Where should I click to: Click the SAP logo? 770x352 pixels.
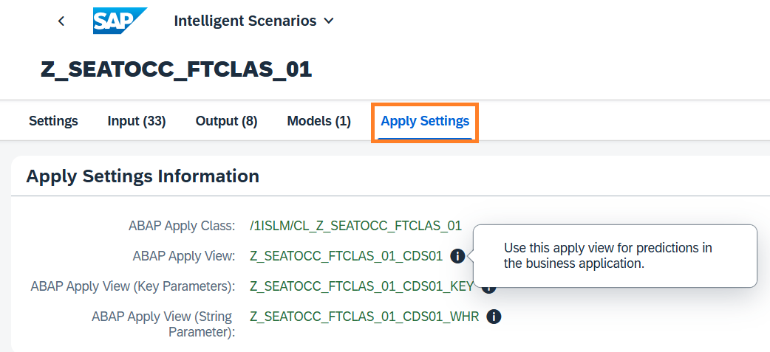(120, 21)
